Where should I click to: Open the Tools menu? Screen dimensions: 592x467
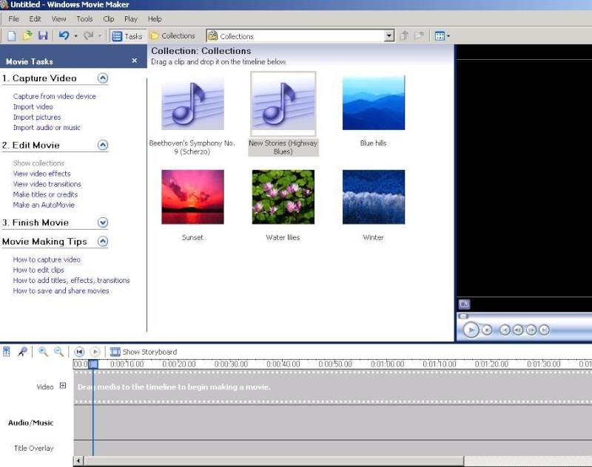(84, 19)
